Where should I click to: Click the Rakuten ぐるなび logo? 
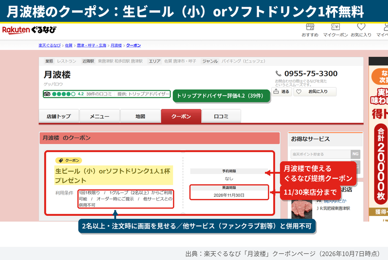29,30
